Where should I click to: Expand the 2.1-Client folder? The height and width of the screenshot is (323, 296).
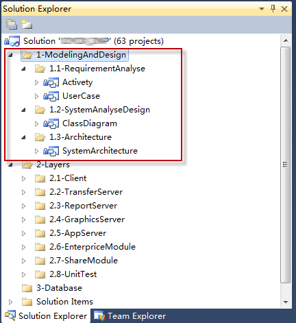(23, 178)
